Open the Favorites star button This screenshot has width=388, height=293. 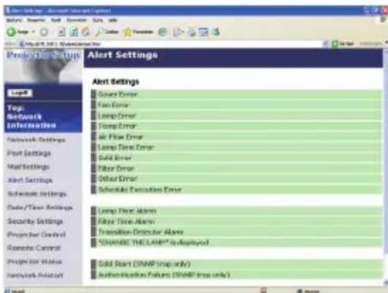(x=138, y=32)
